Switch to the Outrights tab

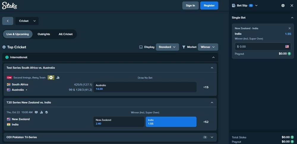pyautogui.click(x=44, y=34)
